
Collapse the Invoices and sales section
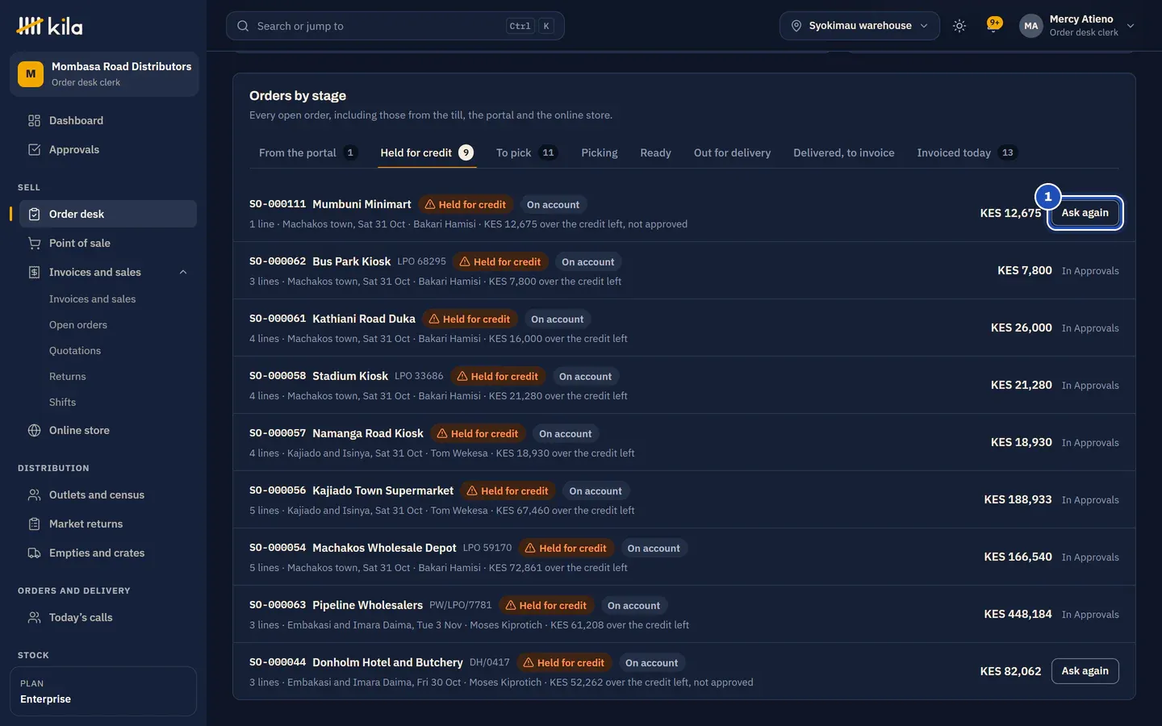tap(183, 273)
